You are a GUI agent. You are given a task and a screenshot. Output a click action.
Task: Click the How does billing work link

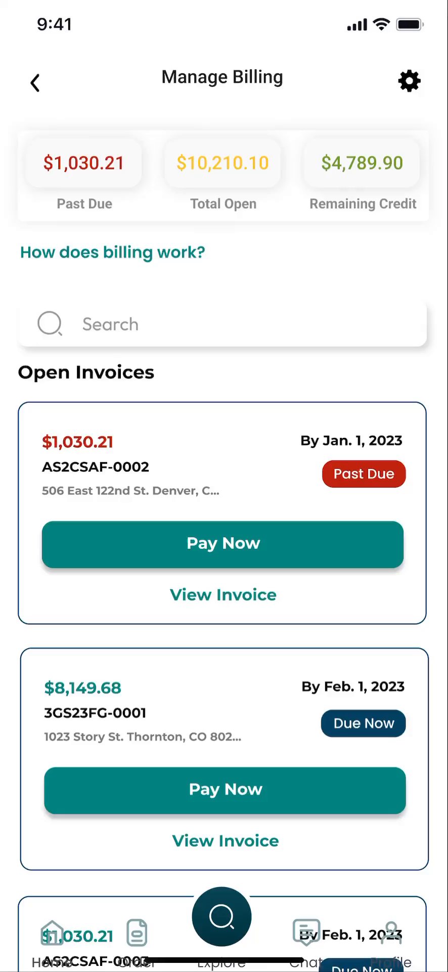[x=113, y=252]
